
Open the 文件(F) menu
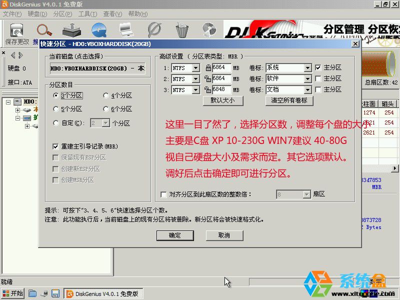(12, 14)
